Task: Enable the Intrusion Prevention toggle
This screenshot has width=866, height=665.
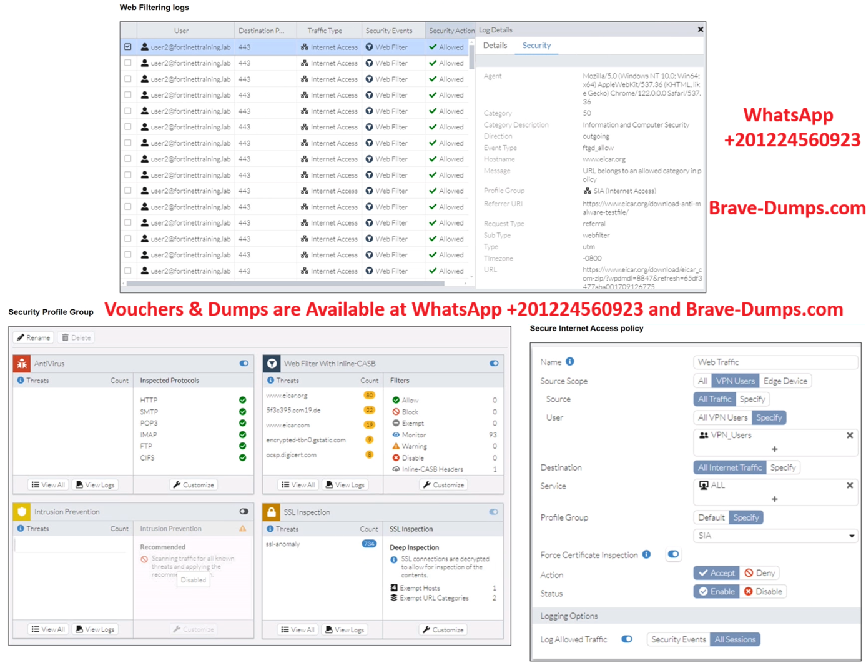Action: click(x=244, y=512)
